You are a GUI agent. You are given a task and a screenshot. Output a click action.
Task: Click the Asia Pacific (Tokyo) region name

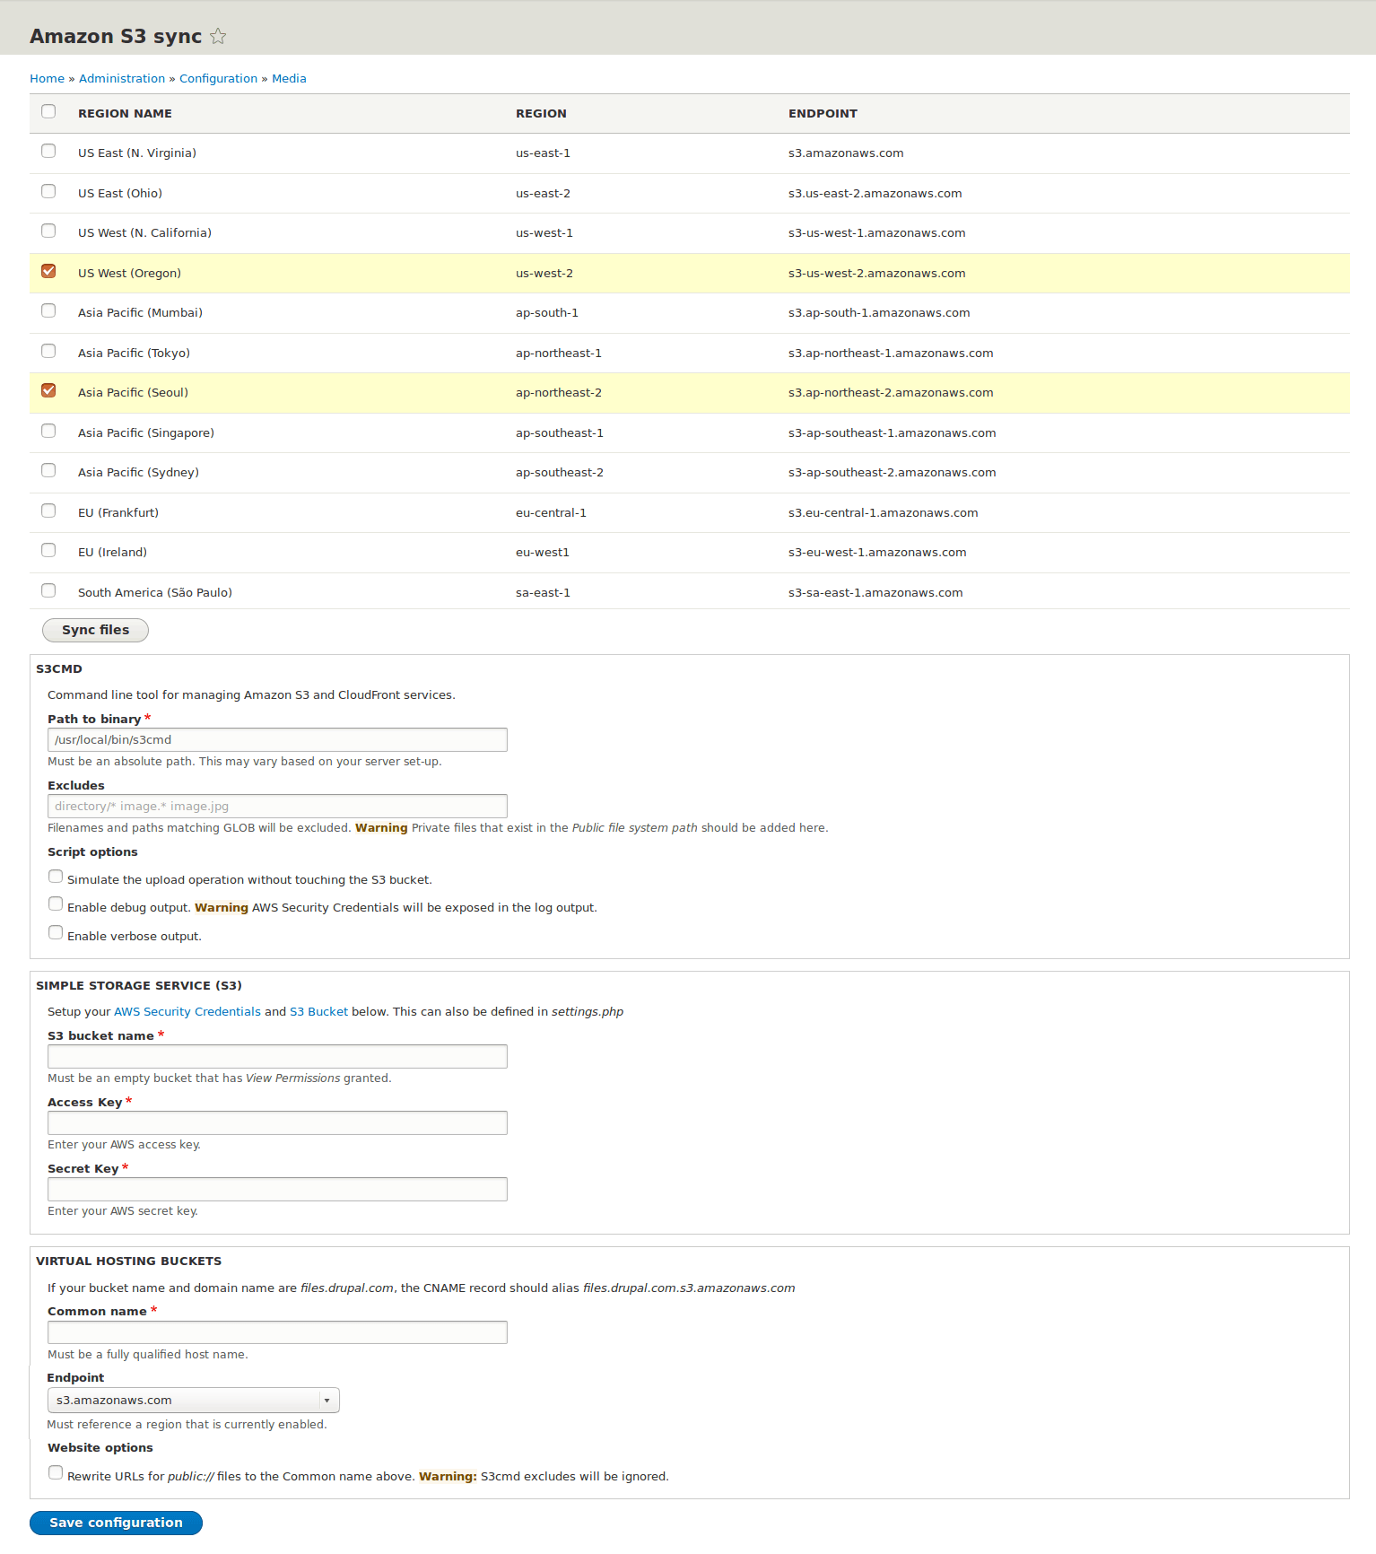tap(134, 354)
